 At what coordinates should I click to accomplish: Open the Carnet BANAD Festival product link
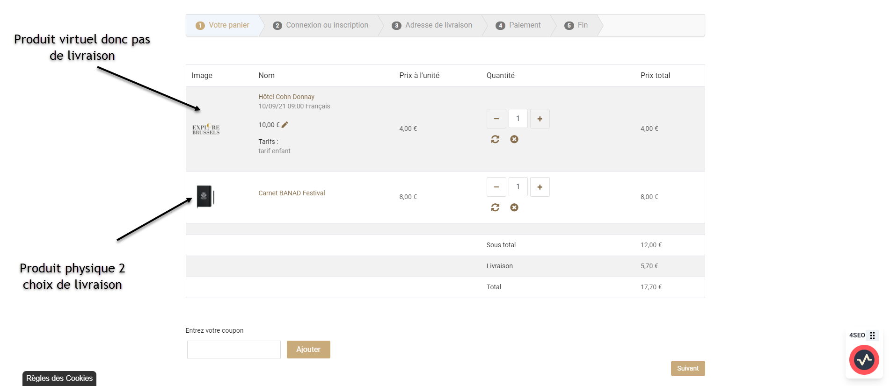(292, 193)
